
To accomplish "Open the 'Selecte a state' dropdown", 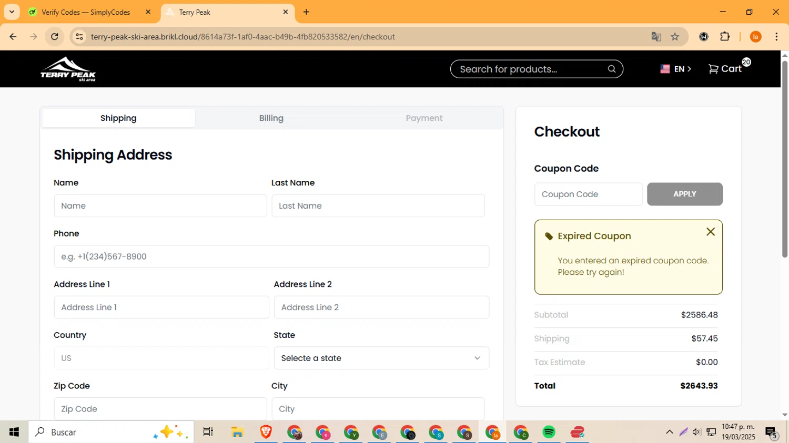I will 381,358.
